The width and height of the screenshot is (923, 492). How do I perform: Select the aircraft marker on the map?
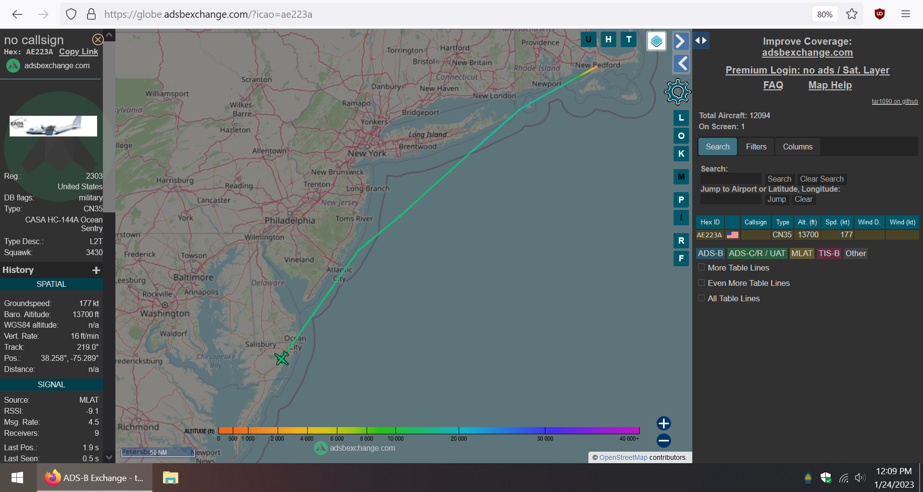point(282,358)
